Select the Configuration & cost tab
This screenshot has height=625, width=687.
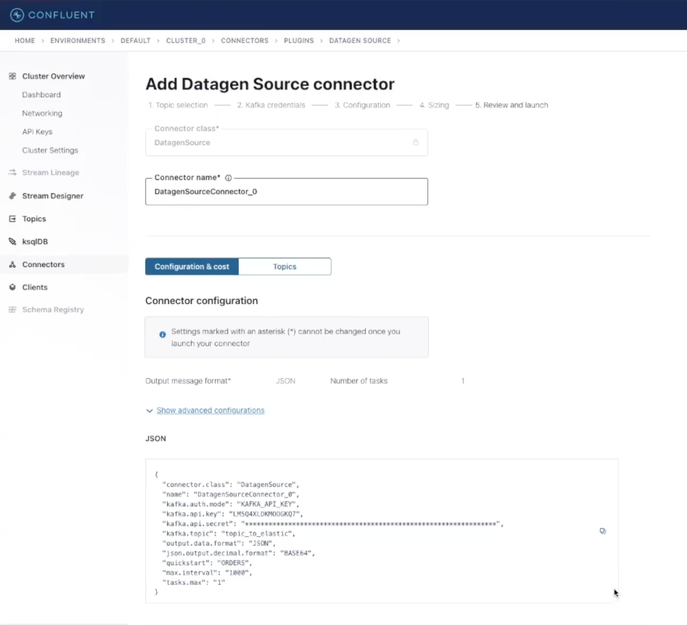[192, 266]
